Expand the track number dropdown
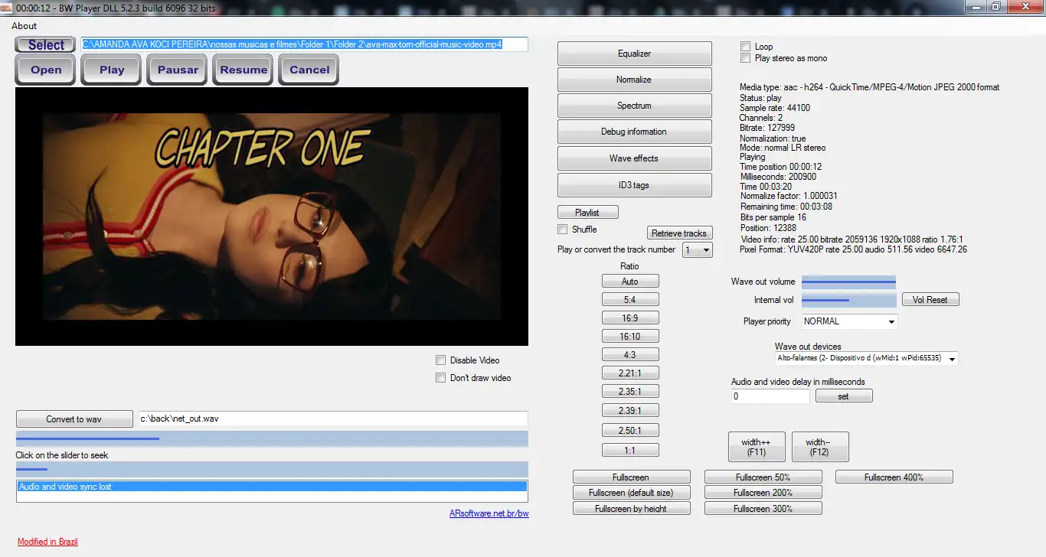 pos(697,249)
